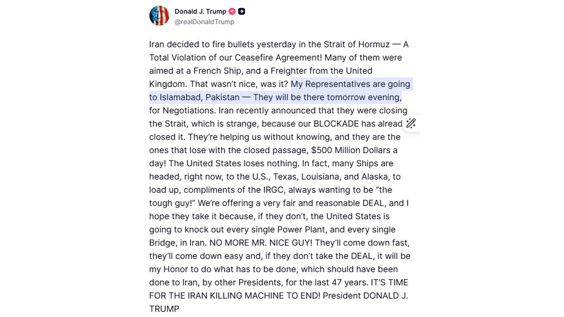Open the Donald J. Trump display name
The height and width of the screenshot is (317, 564).
[200, 11]
